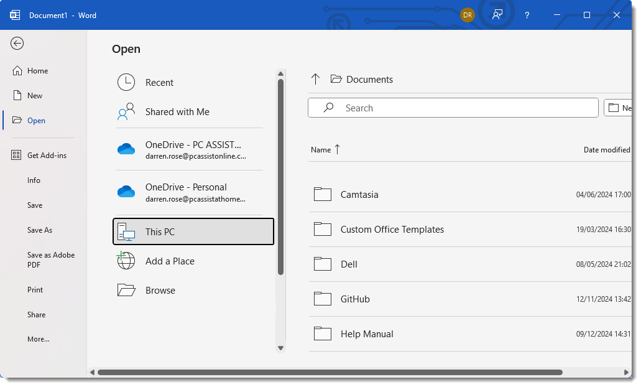Open the Camtasia folder
Image resolution: width=641 pixels, height=387 pixels.
(470, 195)
